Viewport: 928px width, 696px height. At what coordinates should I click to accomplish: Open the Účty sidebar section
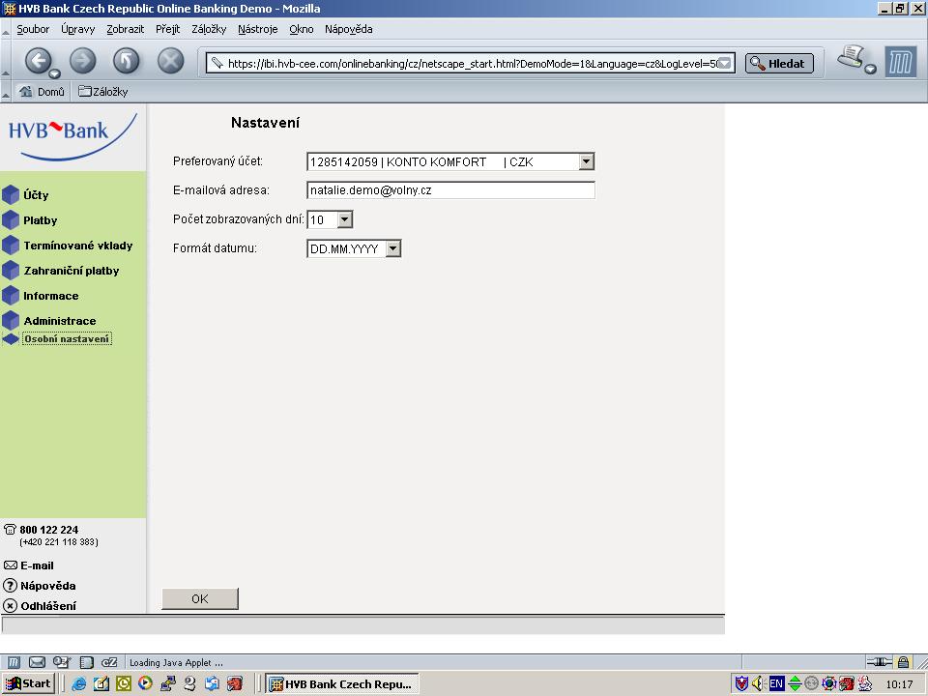tap(36, 194)
